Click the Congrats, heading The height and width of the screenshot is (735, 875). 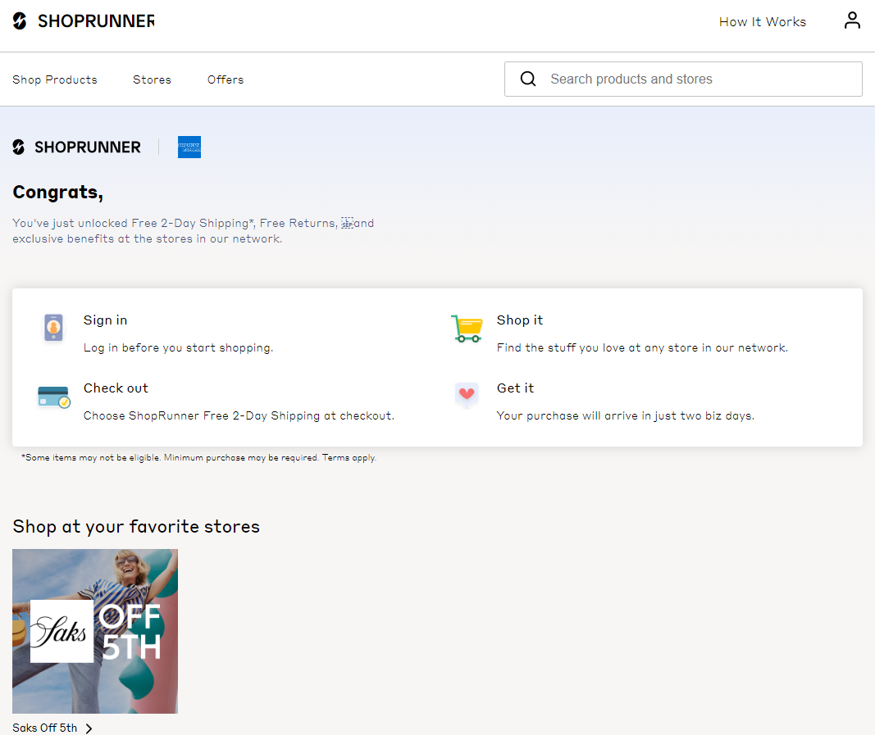click(x=58, y=193)
